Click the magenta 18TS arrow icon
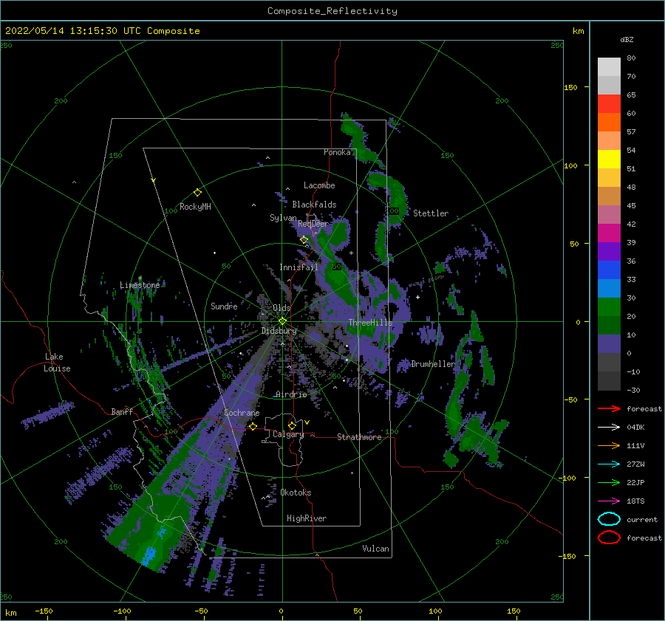Image resolution: width=665 pixels, height=621 pixels. point(609,501)
